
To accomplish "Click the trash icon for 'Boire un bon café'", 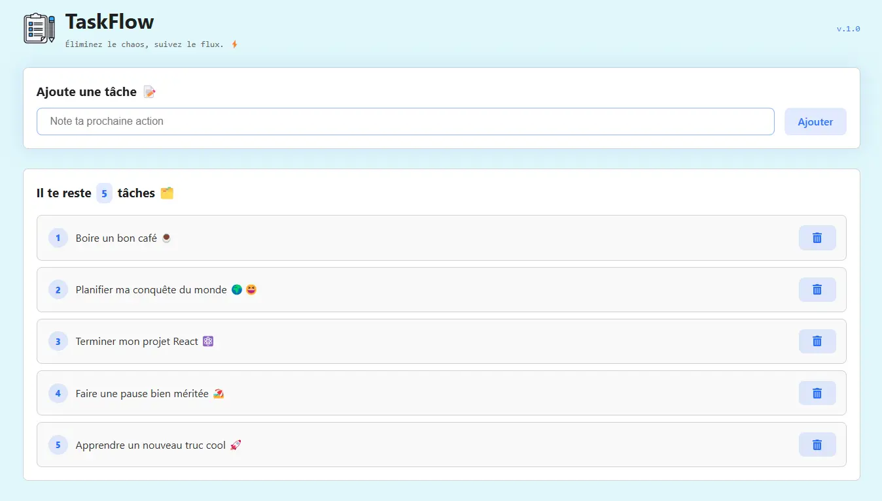I will click(x=817, y=238).
